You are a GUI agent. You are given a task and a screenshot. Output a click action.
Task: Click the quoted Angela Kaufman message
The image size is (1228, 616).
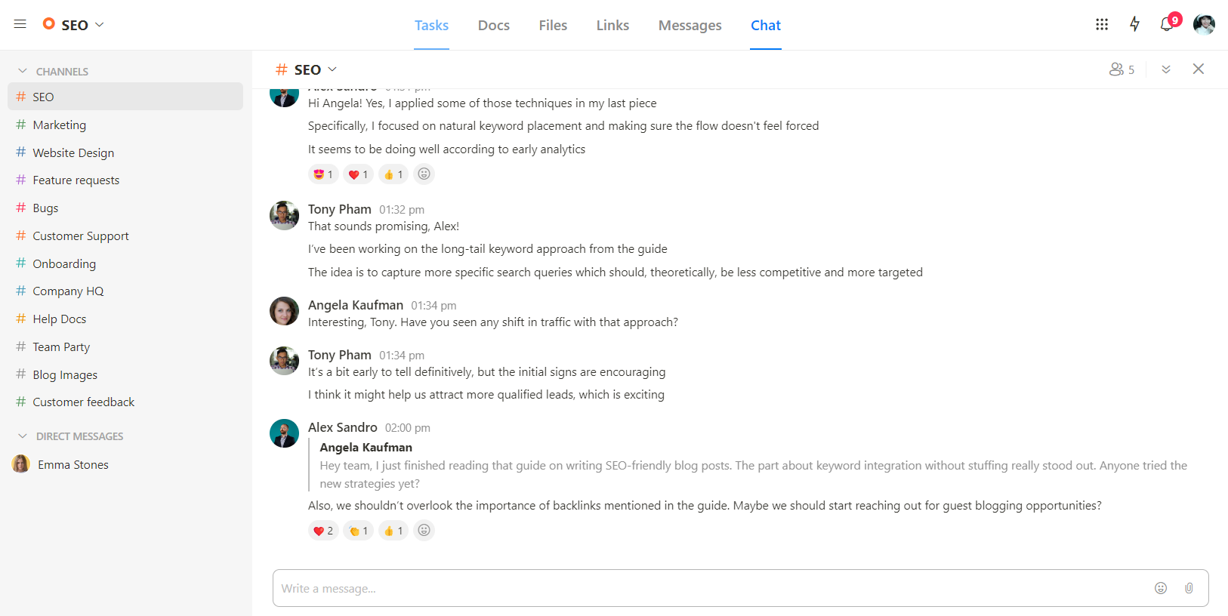click(753, 466)
